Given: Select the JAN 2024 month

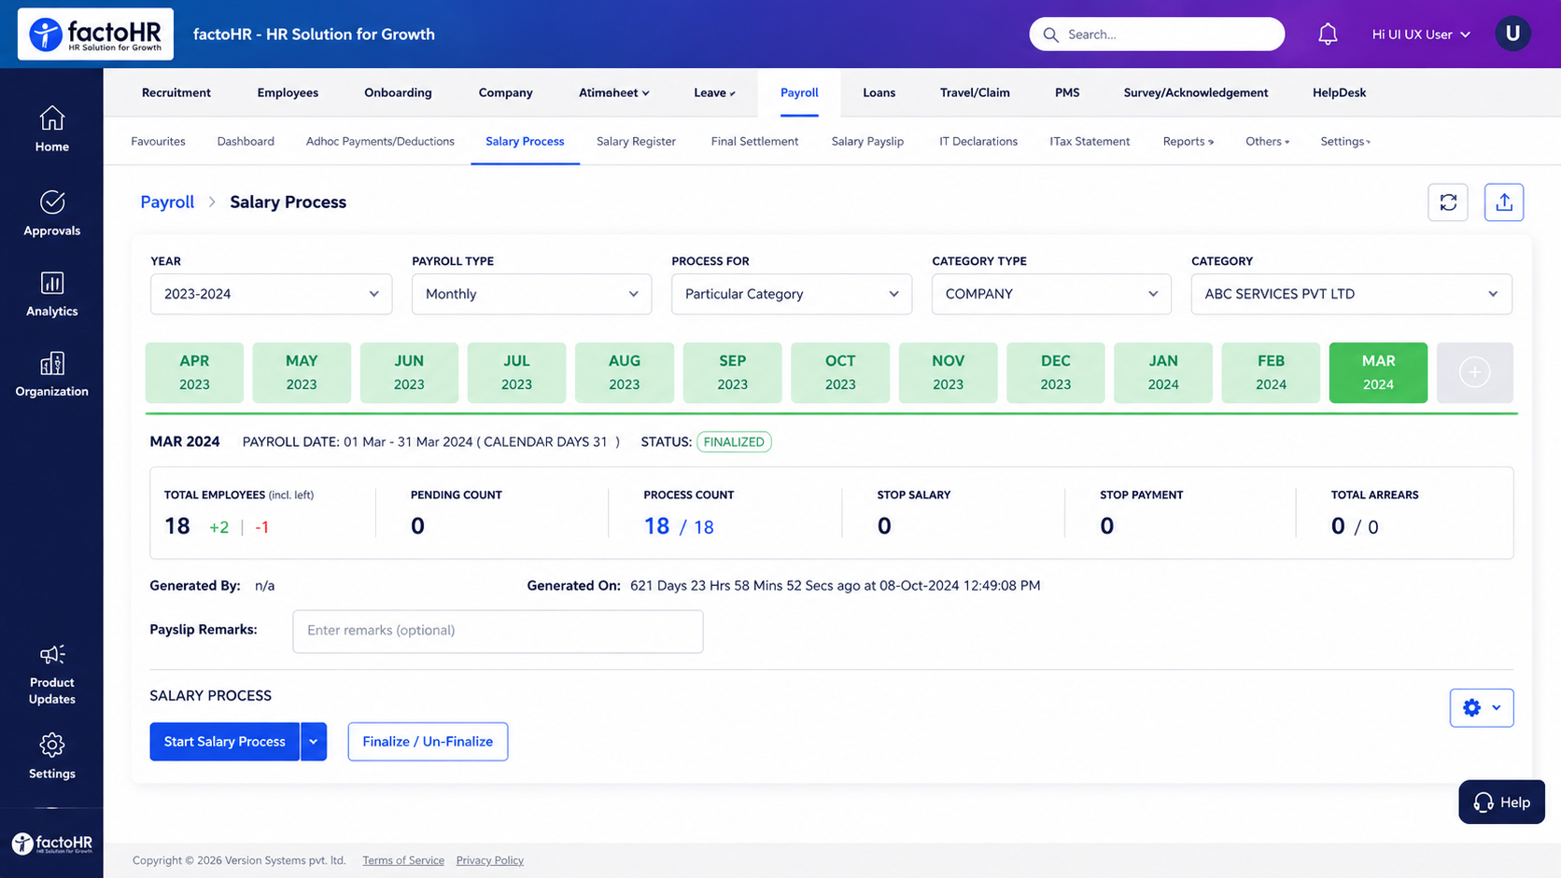Looking at the screenshot, I should (x=1163, y=372).
